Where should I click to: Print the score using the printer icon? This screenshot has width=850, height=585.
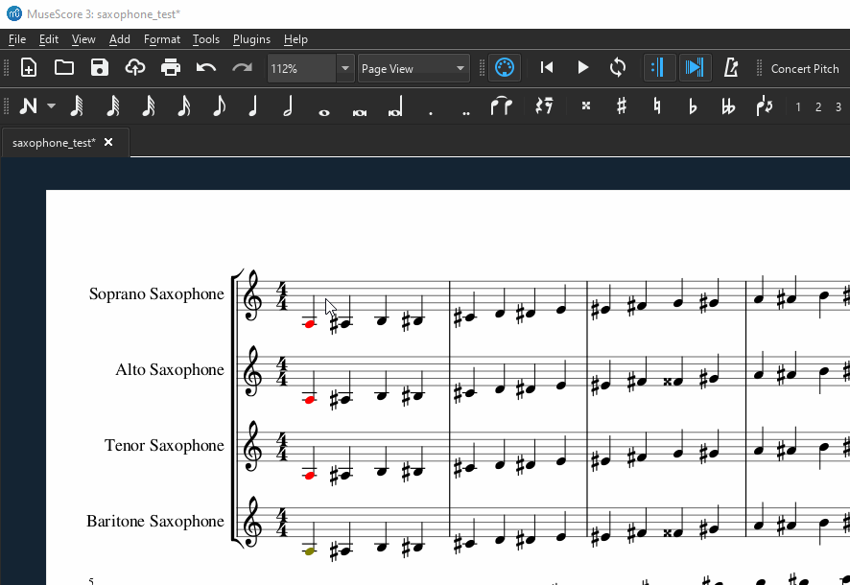171,68
